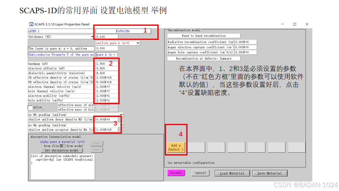Click the Set absorption model button

62,151
